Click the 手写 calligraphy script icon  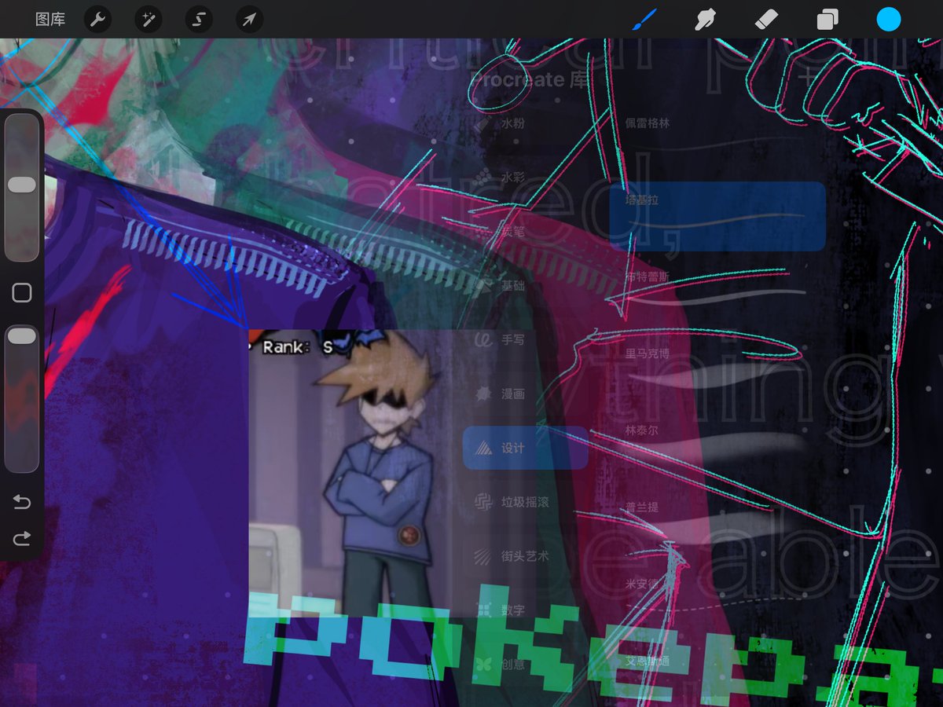point(485,340)
